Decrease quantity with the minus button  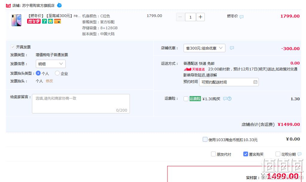pos(180,17)
